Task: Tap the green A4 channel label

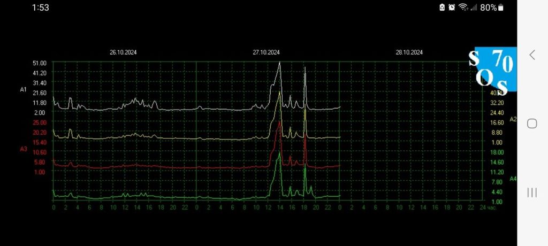Action: [513, 179]
